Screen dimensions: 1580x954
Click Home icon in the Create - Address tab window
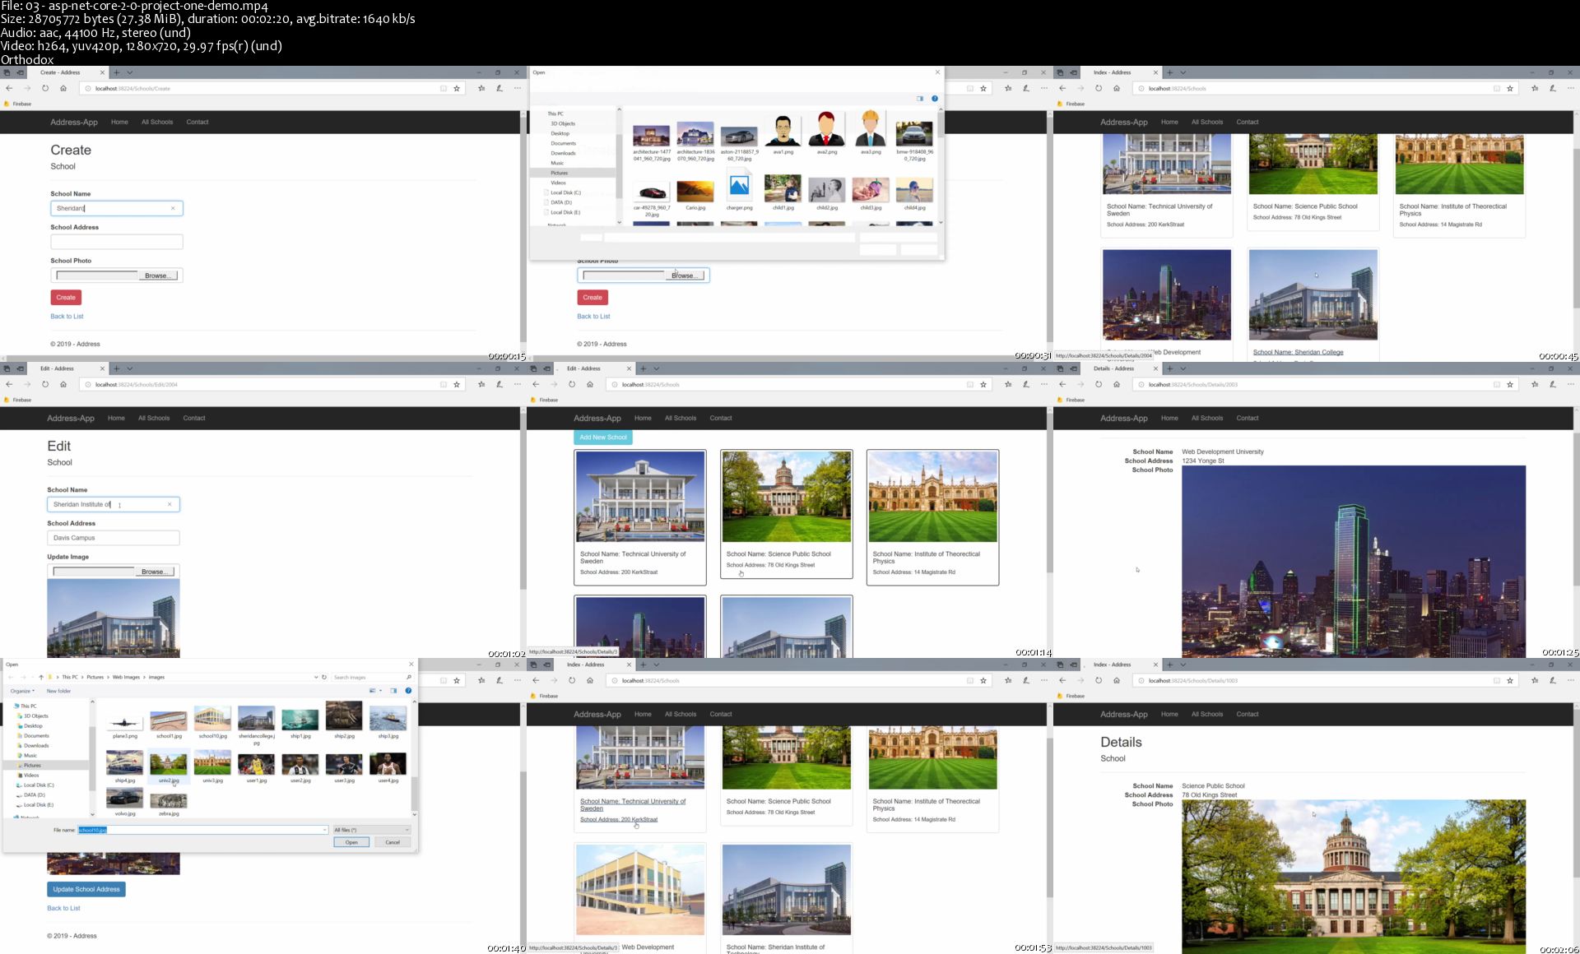point(63,88)
